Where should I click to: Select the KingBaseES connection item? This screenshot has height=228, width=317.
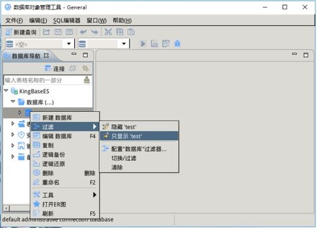point(30,91)
